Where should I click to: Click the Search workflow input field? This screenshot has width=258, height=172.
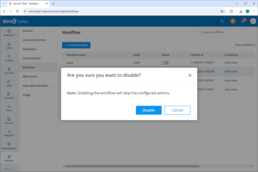225,32
